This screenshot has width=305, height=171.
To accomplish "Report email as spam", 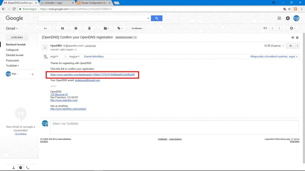I will click(x=76, y=28).
